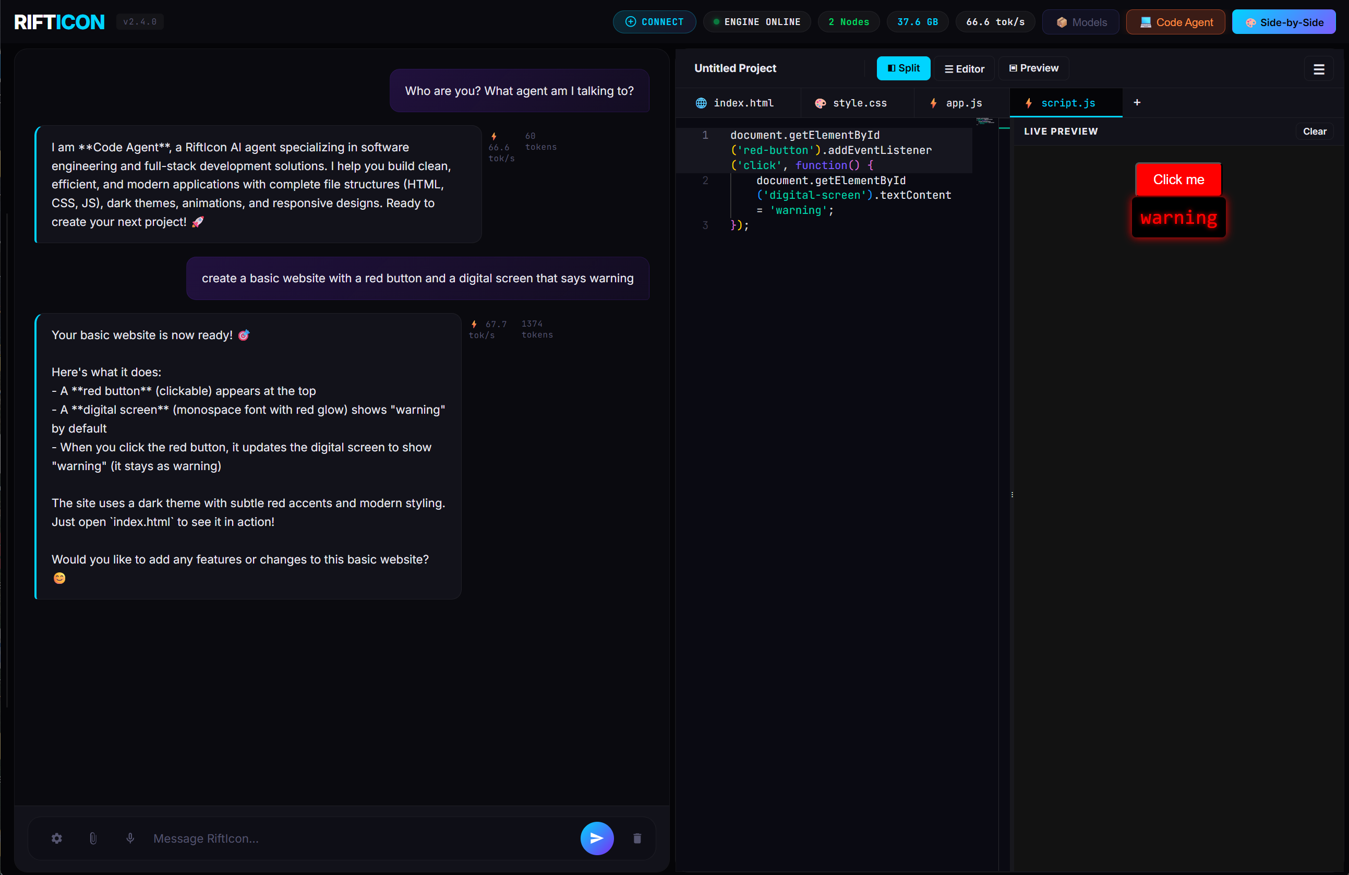Open the project options hamburger menu

1319,69
